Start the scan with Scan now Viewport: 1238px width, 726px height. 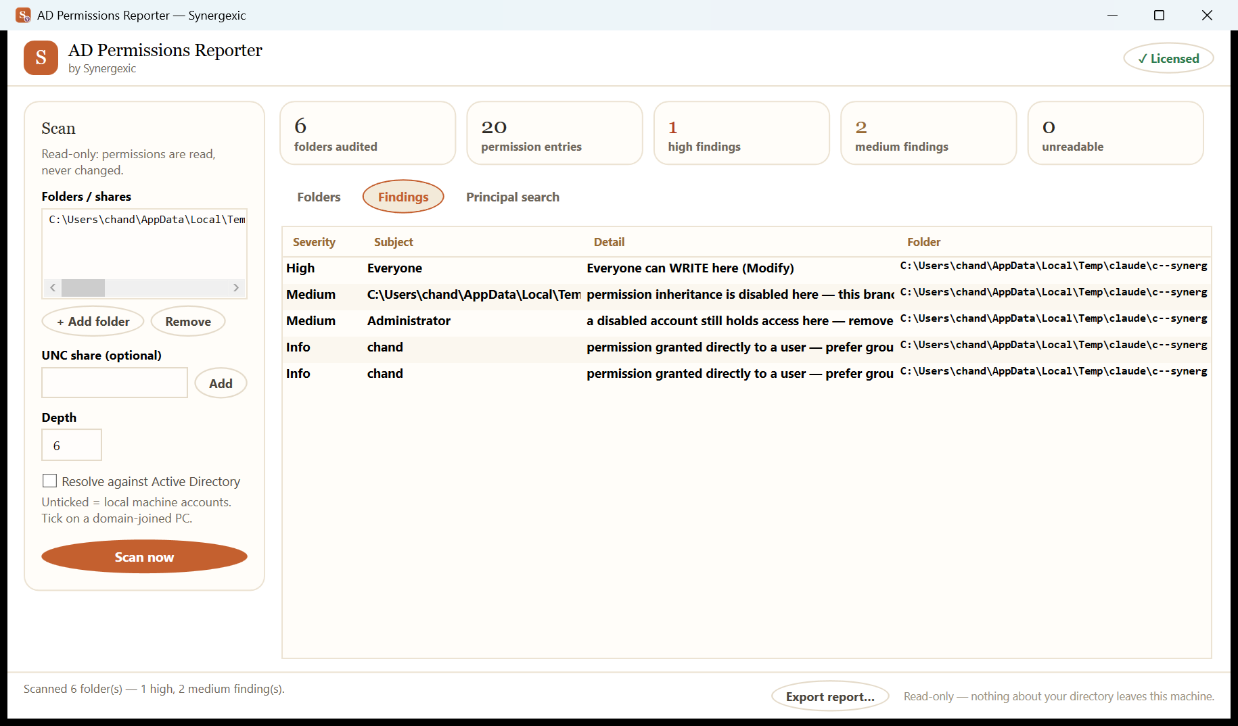(x=144, y=556)
